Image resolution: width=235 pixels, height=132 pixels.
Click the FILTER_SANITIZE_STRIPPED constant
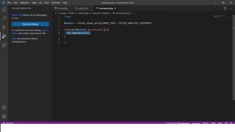[134, 23]
